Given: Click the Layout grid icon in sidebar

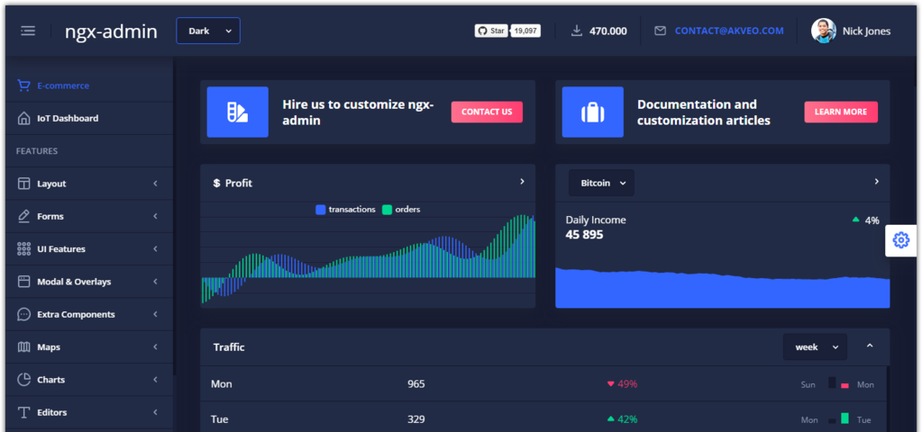Looking at the screenshot, I should tap(23, 184).
